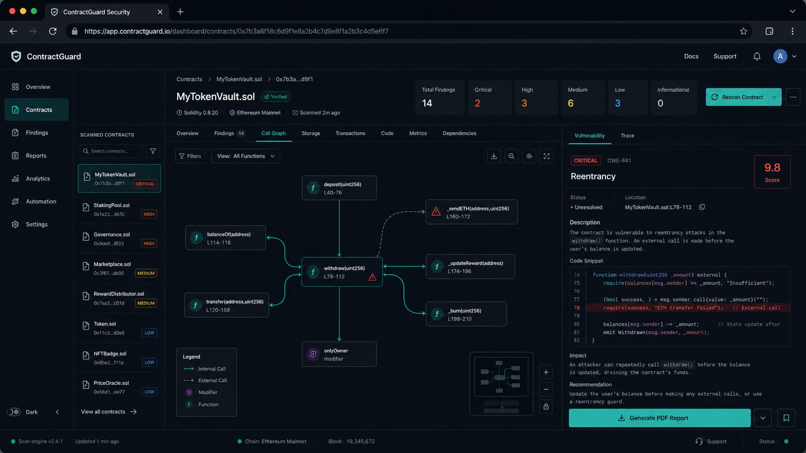Image resolution: width=806 pixels, height=453 pixels.
Task: Follow the View all contracts link
Action: pyautogui.click(x=109, y=412)
